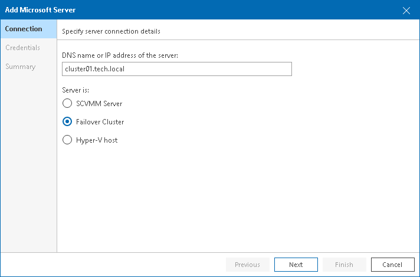Click the 'Specify server connection details' header text
Screen dimensions: 420x277
coord(111,31)
